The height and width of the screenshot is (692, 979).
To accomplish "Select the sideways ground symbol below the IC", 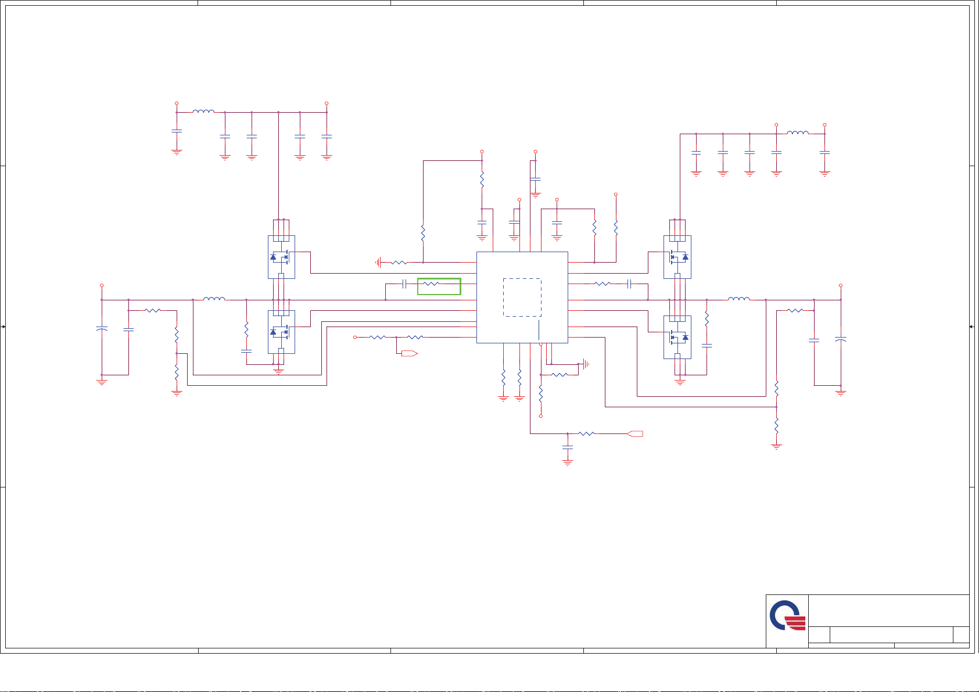I will point(586,364).
